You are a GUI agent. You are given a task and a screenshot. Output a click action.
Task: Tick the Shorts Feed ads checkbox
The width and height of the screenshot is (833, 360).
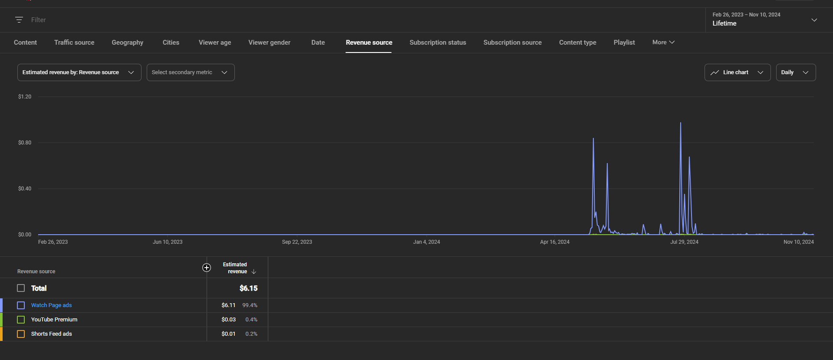tap(21, 334)
